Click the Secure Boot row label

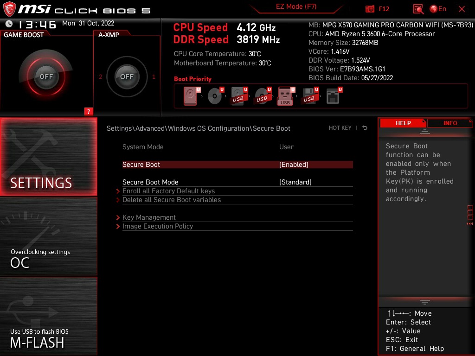[x=141, y=165]
